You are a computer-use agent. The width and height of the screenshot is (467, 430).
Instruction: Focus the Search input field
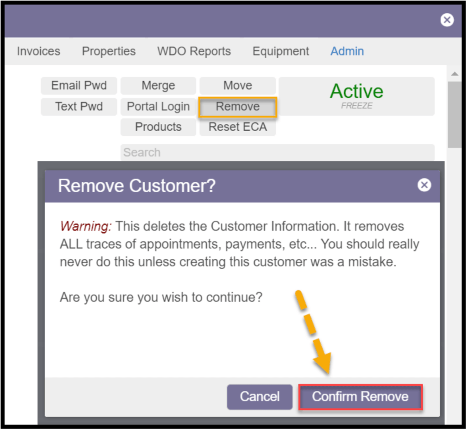(x=277, y=152)
